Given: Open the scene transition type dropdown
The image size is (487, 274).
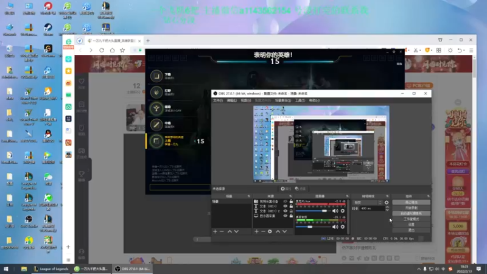Looking at the screenshot, I should (368, 203).
